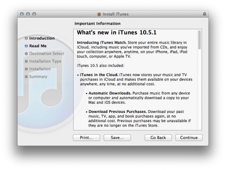This screenshot has width=226, height=170.
Task: Zoom the Install iTunes window
Action: pyautogui.click(x=34, y=14)
